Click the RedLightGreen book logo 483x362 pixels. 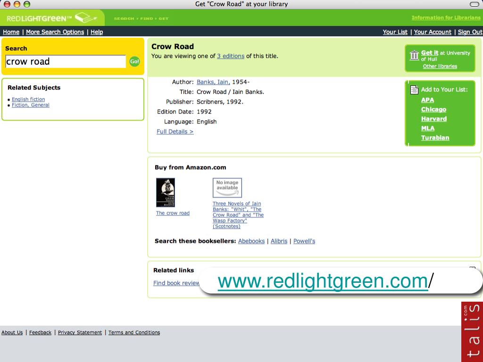point(86,17)
